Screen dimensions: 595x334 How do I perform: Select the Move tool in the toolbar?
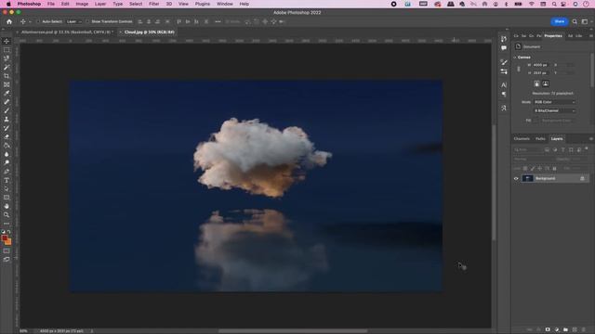coord(7,41)
